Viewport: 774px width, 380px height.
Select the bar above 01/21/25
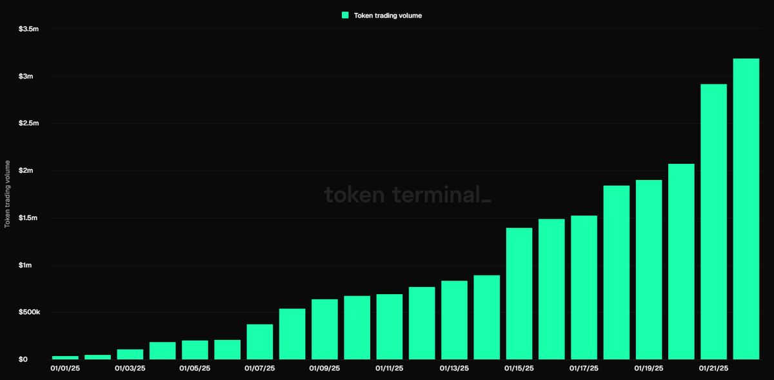(x=713, y=221)
